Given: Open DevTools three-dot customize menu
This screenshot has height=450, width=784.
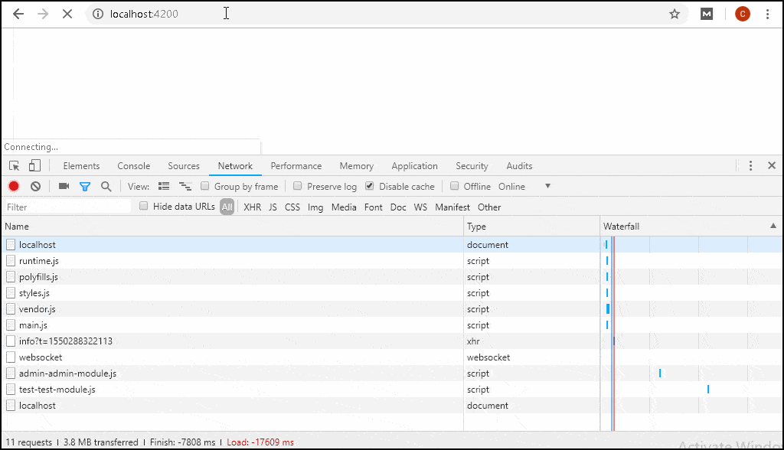Looking at the screenshot, I should click(750, 166).
